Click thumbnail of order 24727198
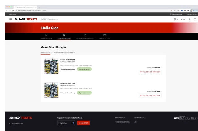The image size is (198, 131). (x=51, y=90)
